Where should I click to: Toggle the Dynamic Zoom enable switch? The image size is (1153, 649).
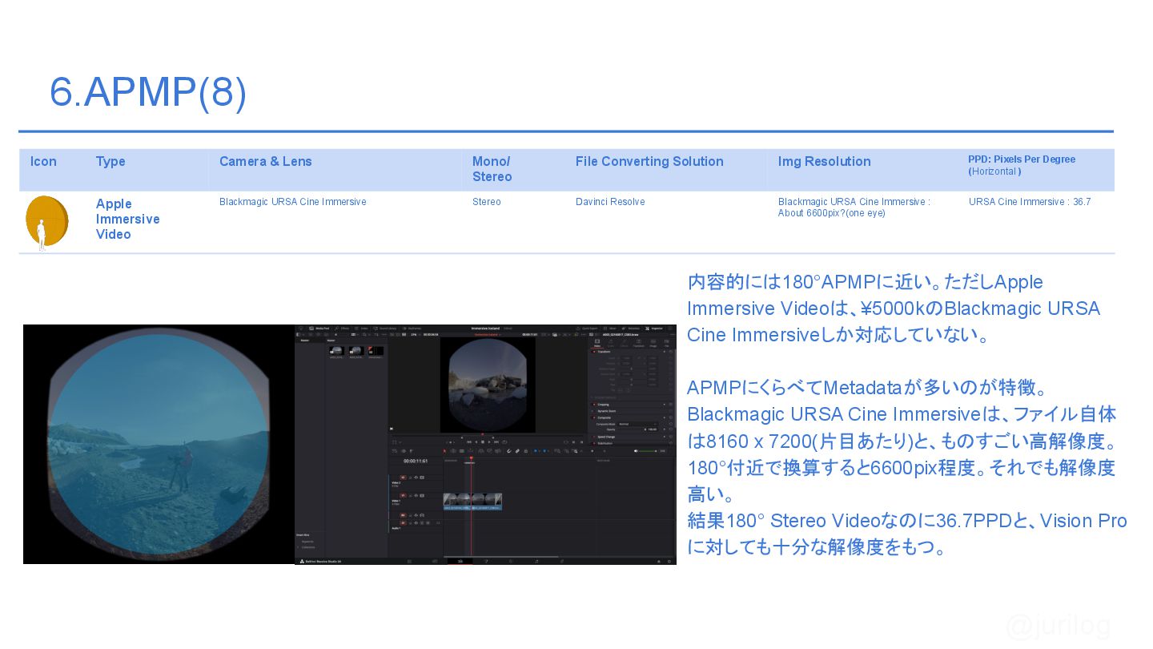[594, 411]
